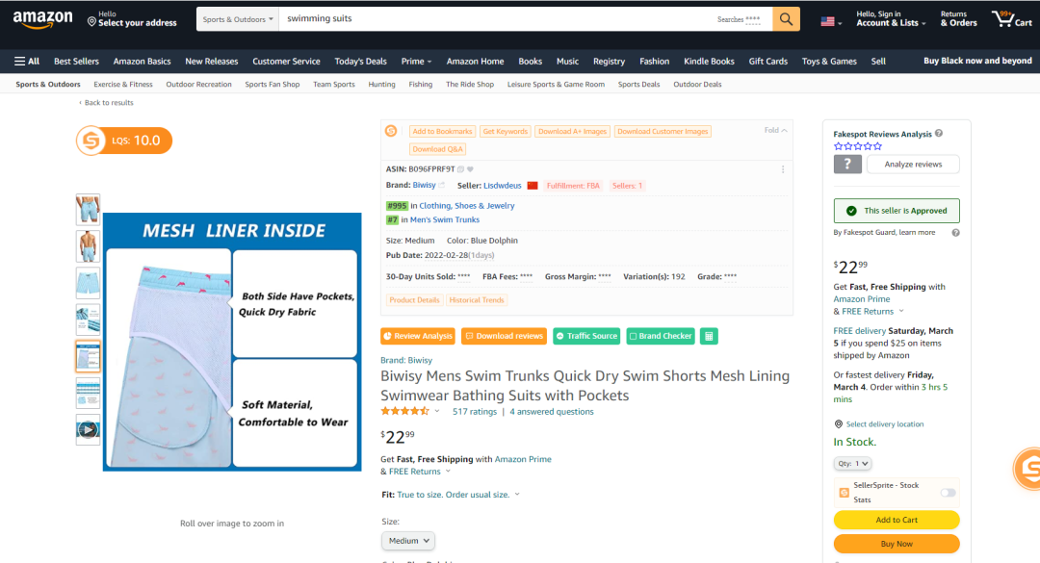Click the external link icon beside Biwisy brand

point(442,186)
